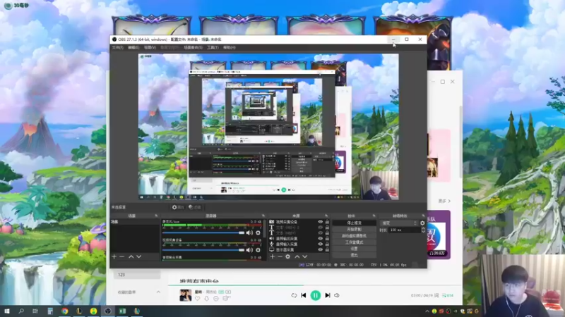
Task: Skip to the next track
Action: (x=328, y=295)
